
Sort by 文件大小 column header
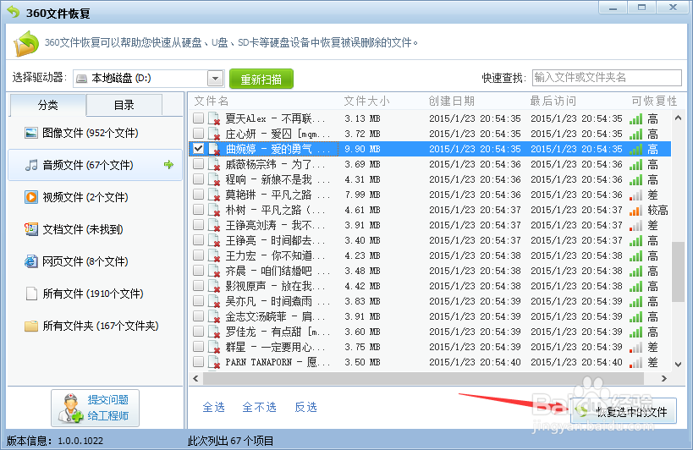tap(367, 102)
